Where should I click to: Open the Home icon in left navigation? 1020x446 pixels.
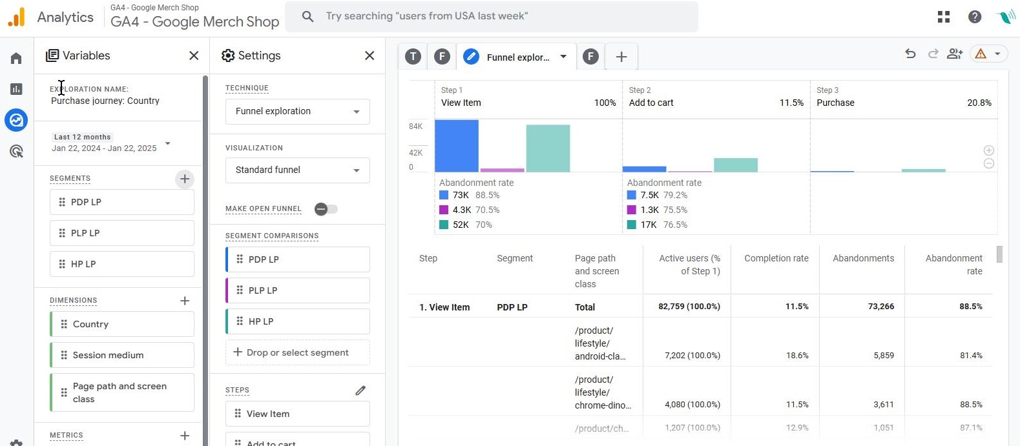pyautogui.click(x=16, y=58)
